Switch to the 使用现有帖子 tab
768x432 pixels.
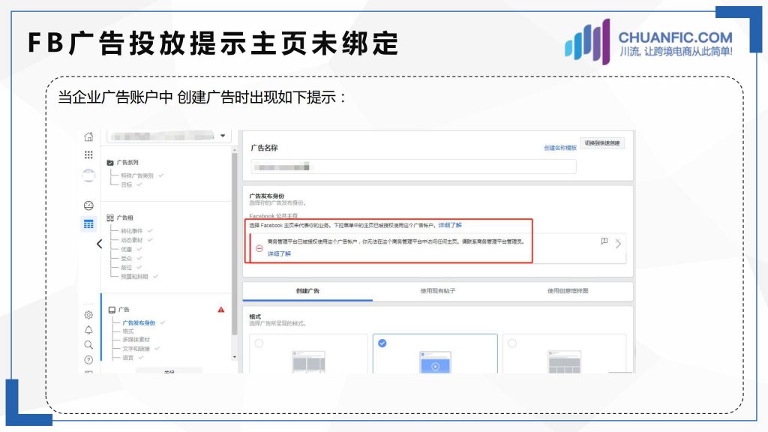click(x=438, y=291)
